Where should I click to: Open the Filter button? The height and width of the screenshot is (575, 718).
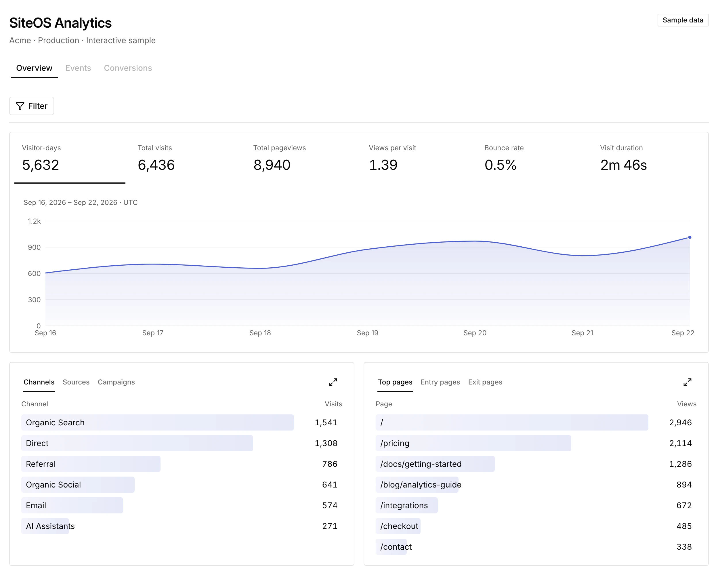coord(32,106)
